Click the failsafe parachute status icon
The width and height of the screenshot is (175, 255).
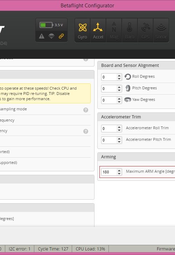tap(51, 36)
